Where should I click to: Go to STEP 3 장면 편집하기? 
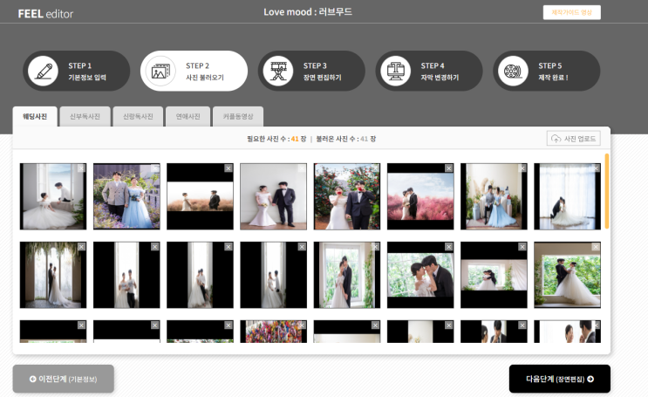click(x=311, y=72)
